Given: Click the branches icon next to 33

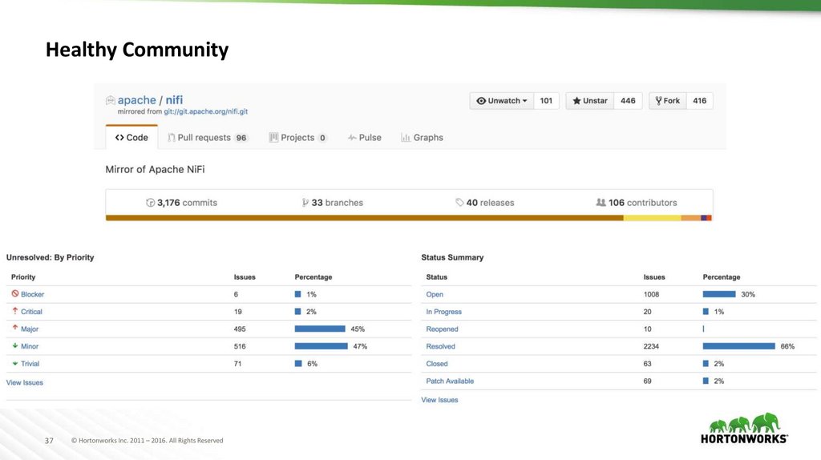Looking at the screenshot, I should point(305,203).
